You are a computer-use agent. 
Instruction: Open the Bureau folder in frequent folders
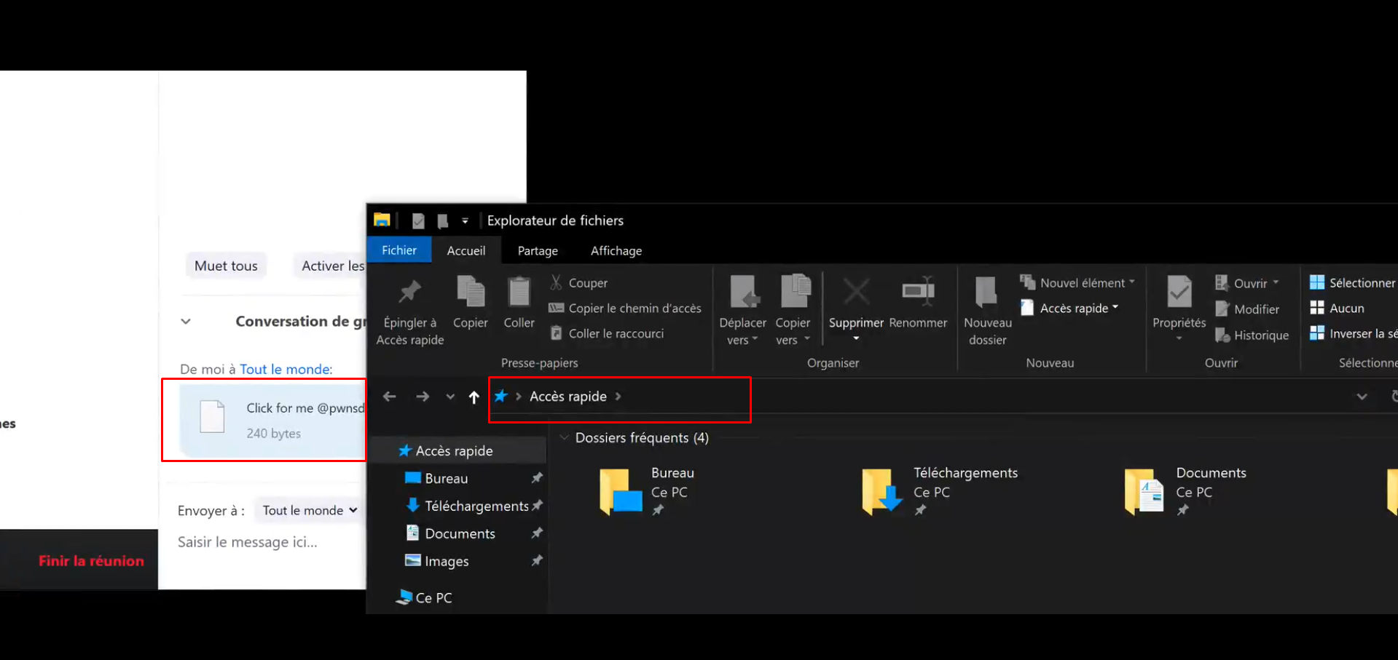621,491
